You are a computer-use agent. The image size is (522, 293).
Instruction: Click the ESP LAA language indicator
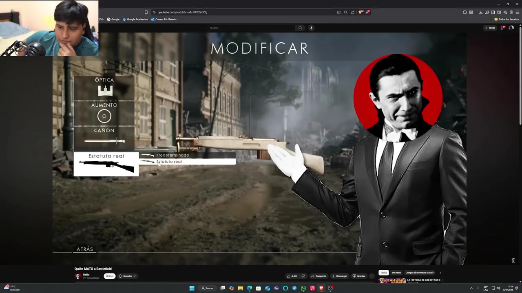(x=486, y=288)
